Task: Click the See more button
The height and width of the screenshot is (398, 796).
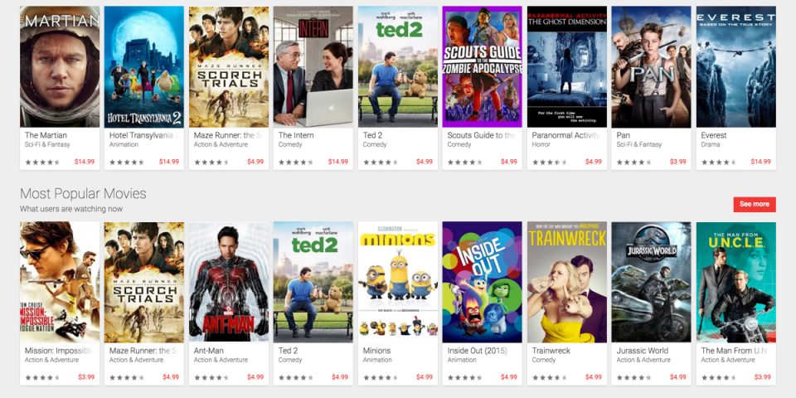Action: tap(755, 204)
